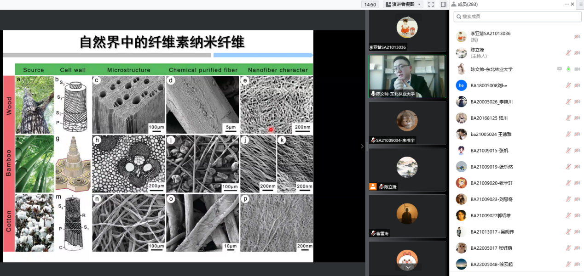Collapse the video strip with side arrow
Image resolution: width=584 pixels, height=276 pixels.
pyautogui.click(x=362, y=146)
